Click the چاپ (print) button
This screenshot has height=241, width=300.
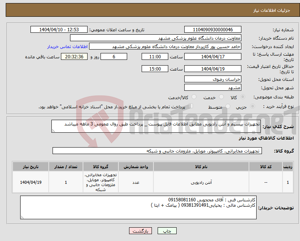pos(167,231)
